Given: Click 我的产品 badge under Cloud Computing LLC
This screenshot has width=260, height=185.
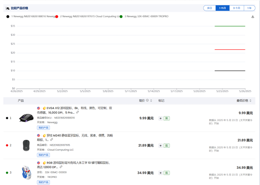Looking at the screenshot, I should (44, 155).
